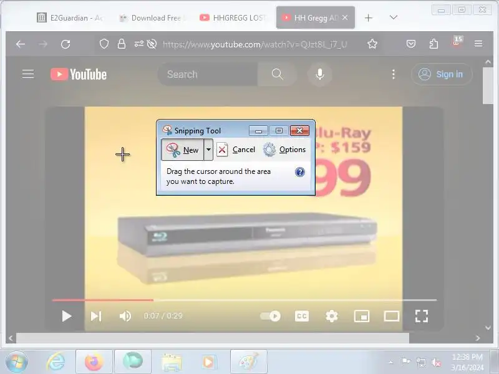Open Snipping Tool Options
The width and height of the screenshot is (499, 374).
pyautogui.click(x=284, y=150)
